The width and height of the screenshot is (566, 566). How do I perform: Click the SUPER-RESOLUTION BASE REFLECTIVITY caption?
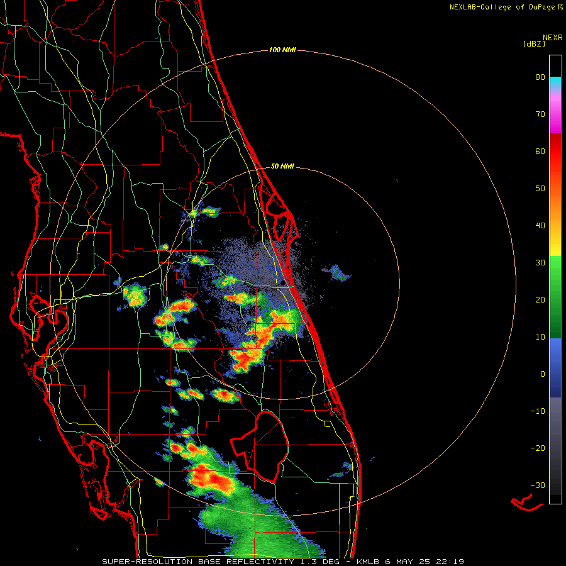tap(198, 562)
